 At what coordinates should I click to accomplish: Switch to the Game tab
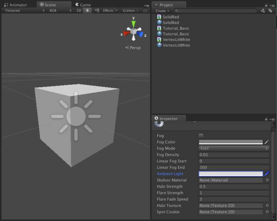83,5
